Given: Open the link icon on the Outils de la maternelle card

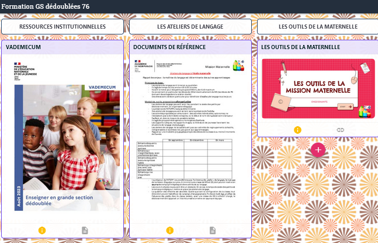Looking at the screenshot, I should point(341,130).
